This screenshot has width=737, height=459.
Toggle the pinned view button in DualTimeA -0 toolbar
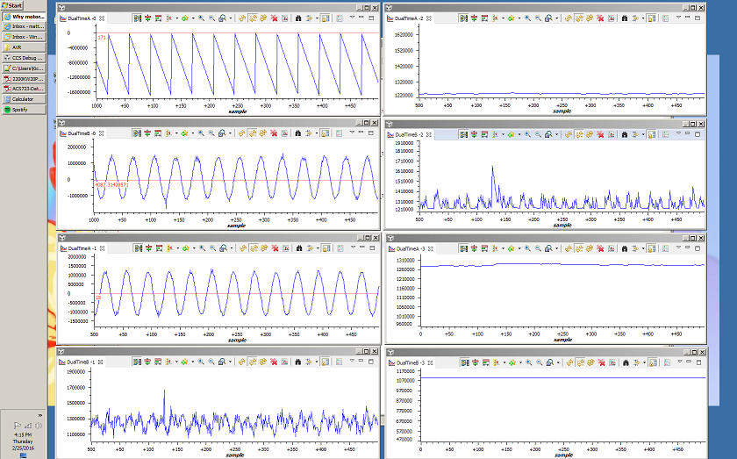pos(326,18)
